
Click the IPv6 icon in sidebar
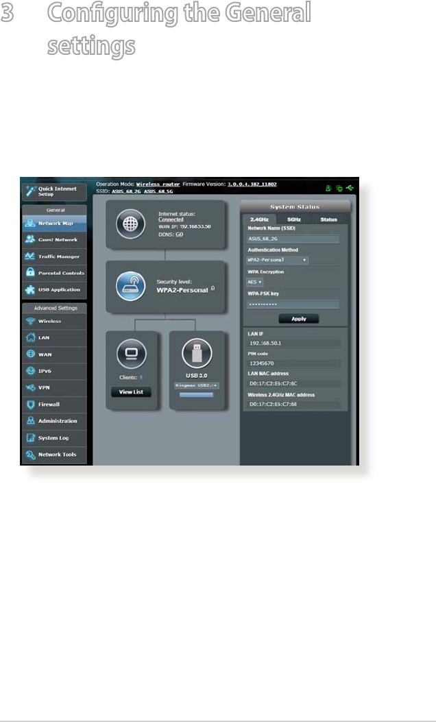pos(30,371)
